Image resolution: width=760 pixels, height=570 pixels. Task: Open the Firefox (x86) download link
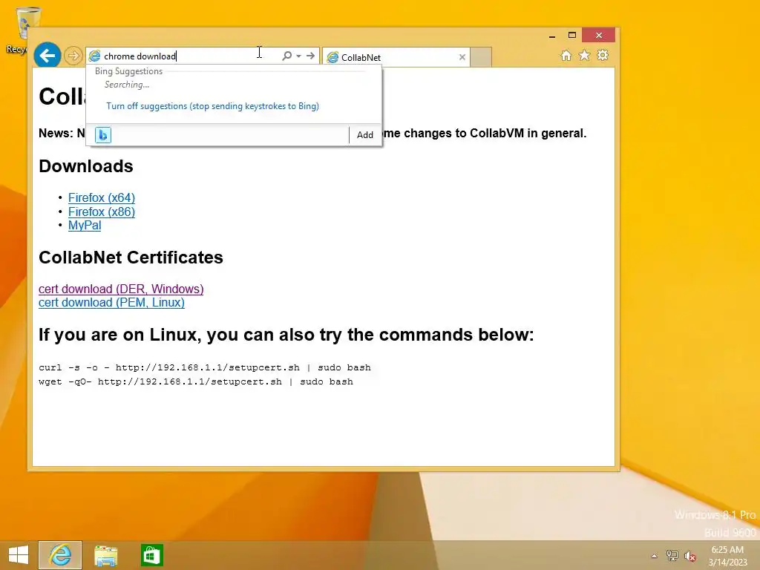[x=101, y=212]
